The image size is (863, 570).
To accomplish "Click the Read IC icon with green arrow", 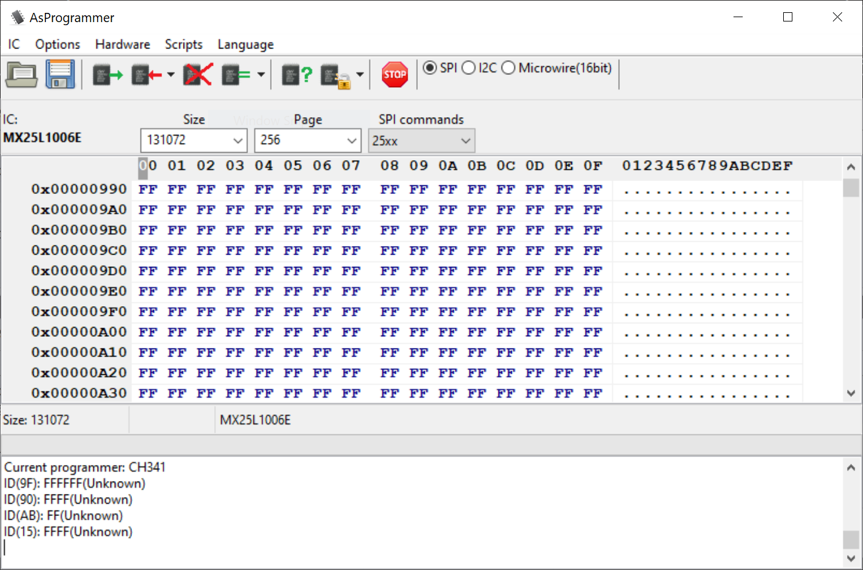I will [x=108, y=75].
